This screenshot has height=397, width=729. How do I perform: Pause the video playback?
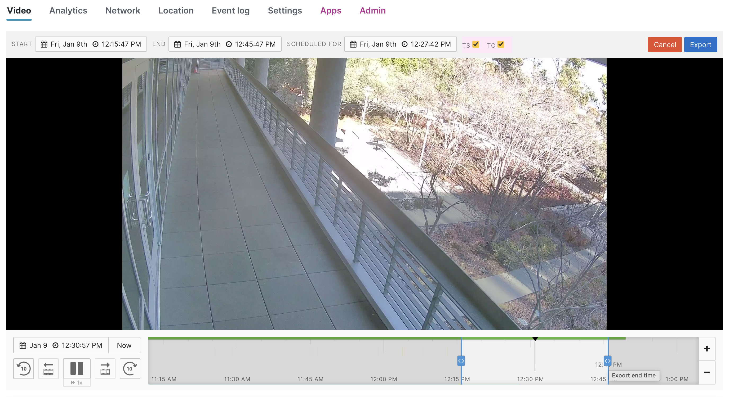coord(76,368)
